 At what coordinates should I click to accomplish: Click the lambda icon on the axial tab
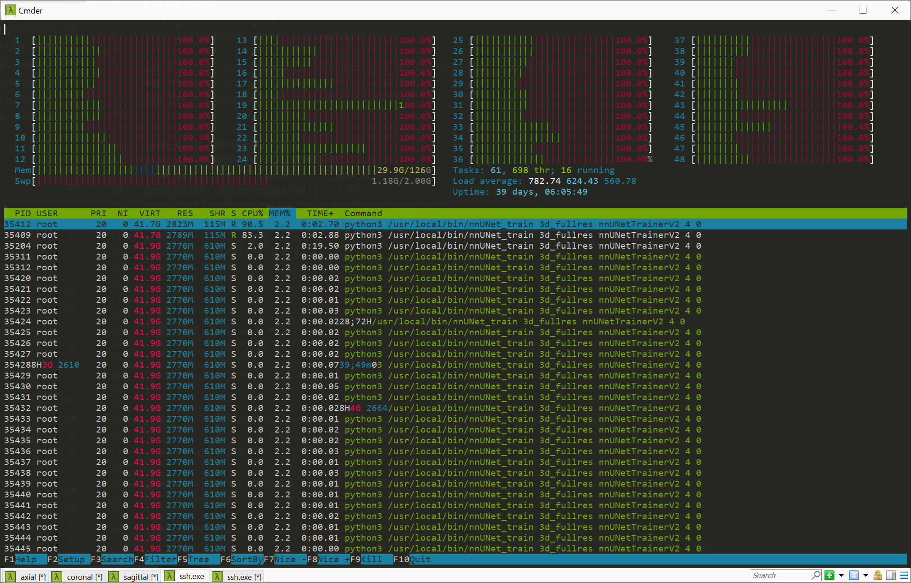click(x=11, y=576)
